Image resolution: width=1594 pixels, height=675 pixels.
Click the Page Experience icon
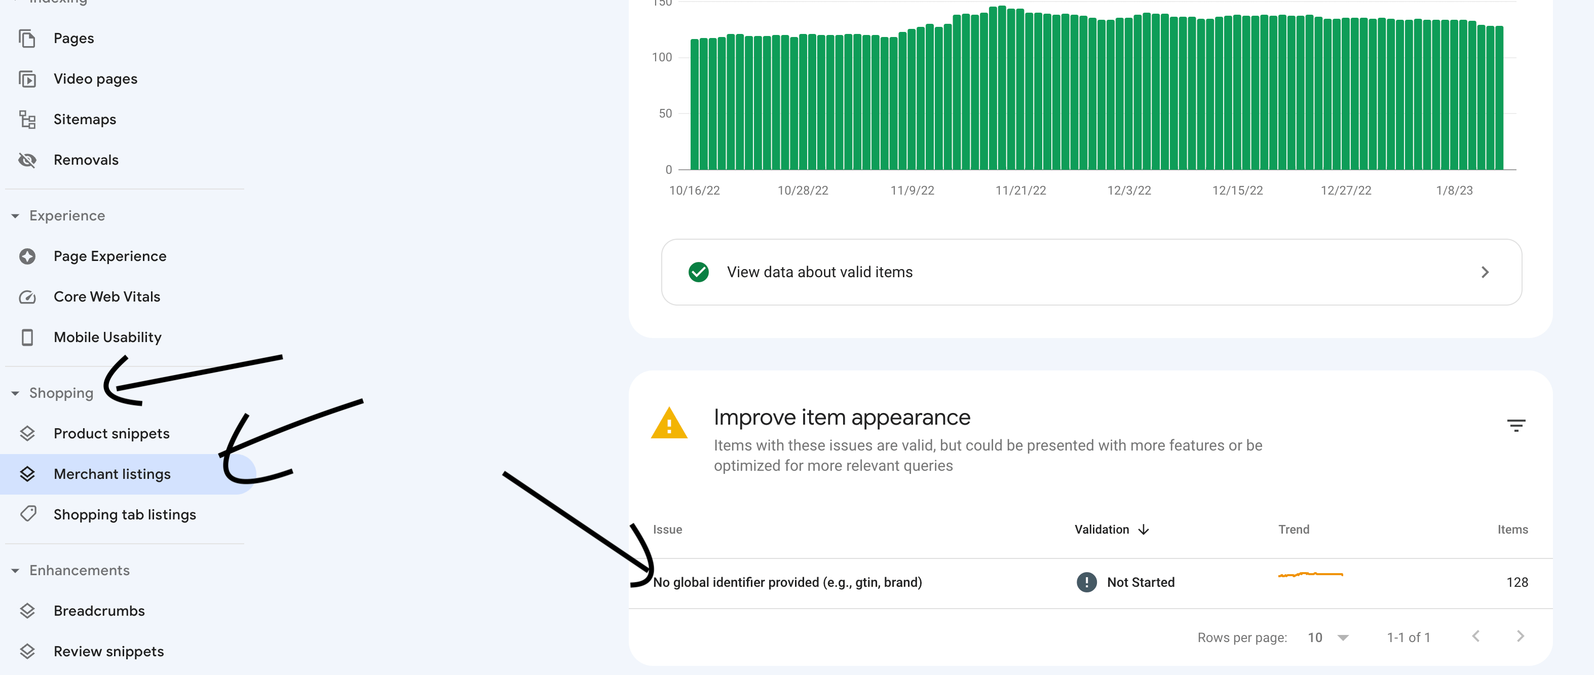click(27, 256)
